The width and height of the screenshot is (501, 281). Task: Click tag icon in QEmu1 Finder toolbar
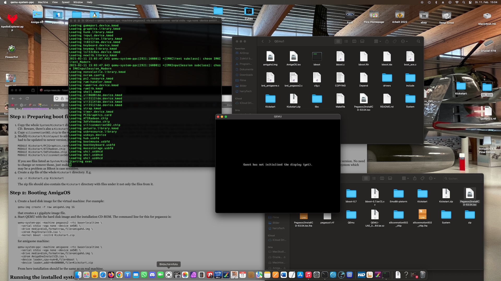pos(395,41)
